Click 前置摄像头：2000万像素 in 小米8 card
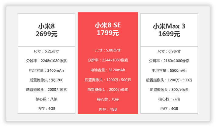216x128 pixels. click(x=47, y=90)
